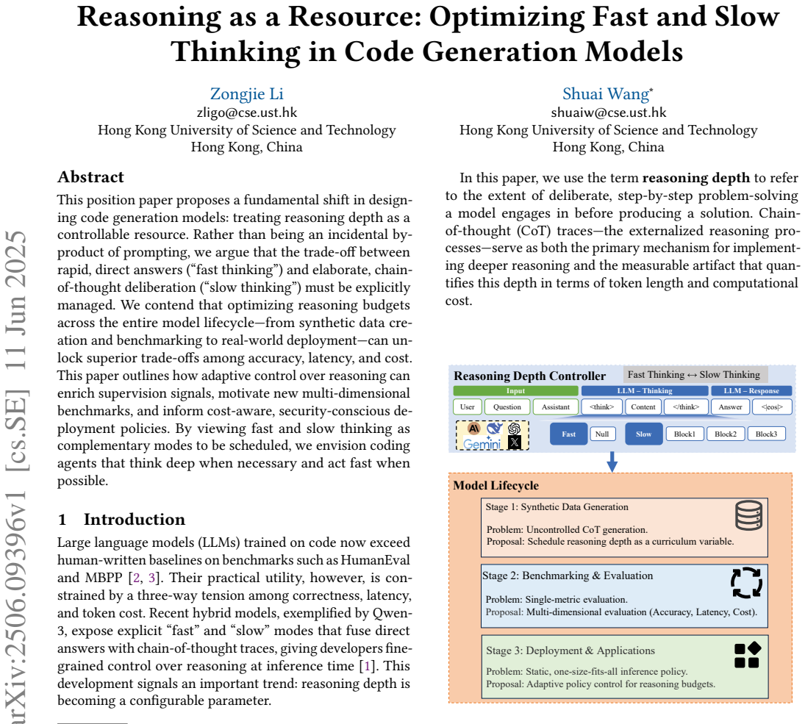805x724 pixels.
Task: Click the closing </think> token box
Action: (x=686, y=406)
